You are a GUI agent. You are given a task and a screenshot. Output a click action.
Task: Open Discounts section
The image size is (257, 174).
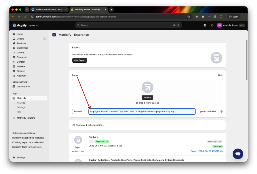[22, 57]
